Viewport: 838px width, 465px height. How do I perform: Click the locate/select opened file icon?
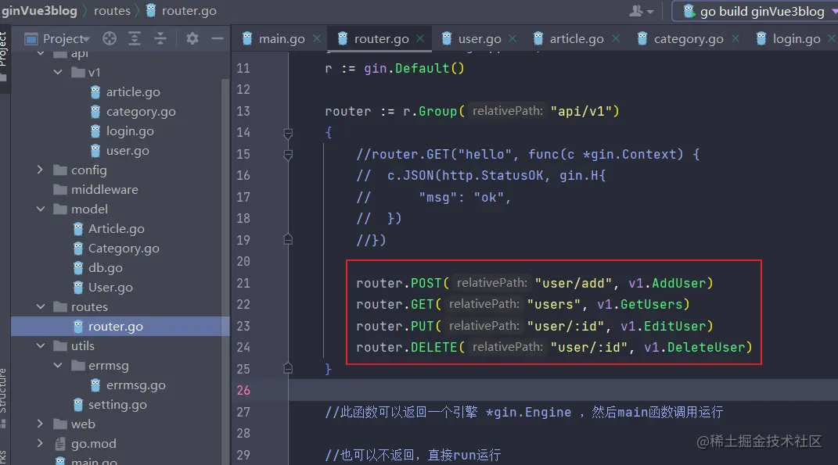110,38
